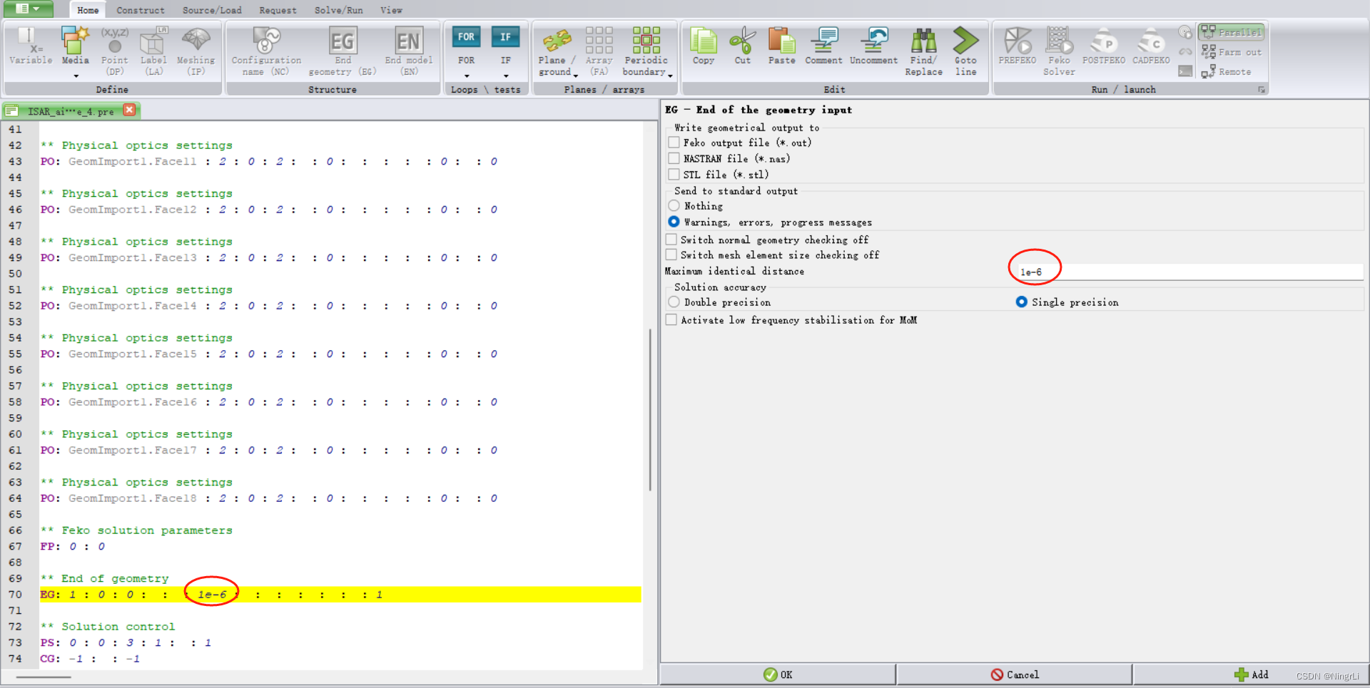
Task: Enable low frequency stabilisation for MoM
Action: click(671, 320)
